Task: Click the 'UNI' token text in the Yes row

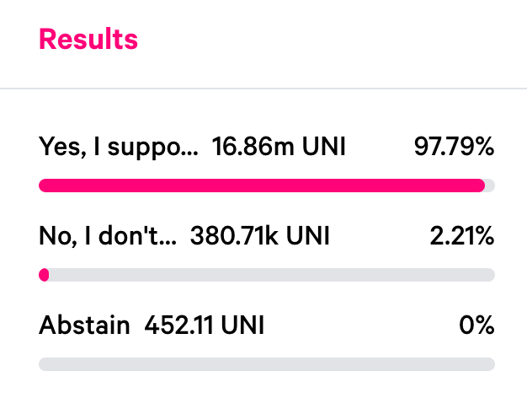Action: click(324, 147)
